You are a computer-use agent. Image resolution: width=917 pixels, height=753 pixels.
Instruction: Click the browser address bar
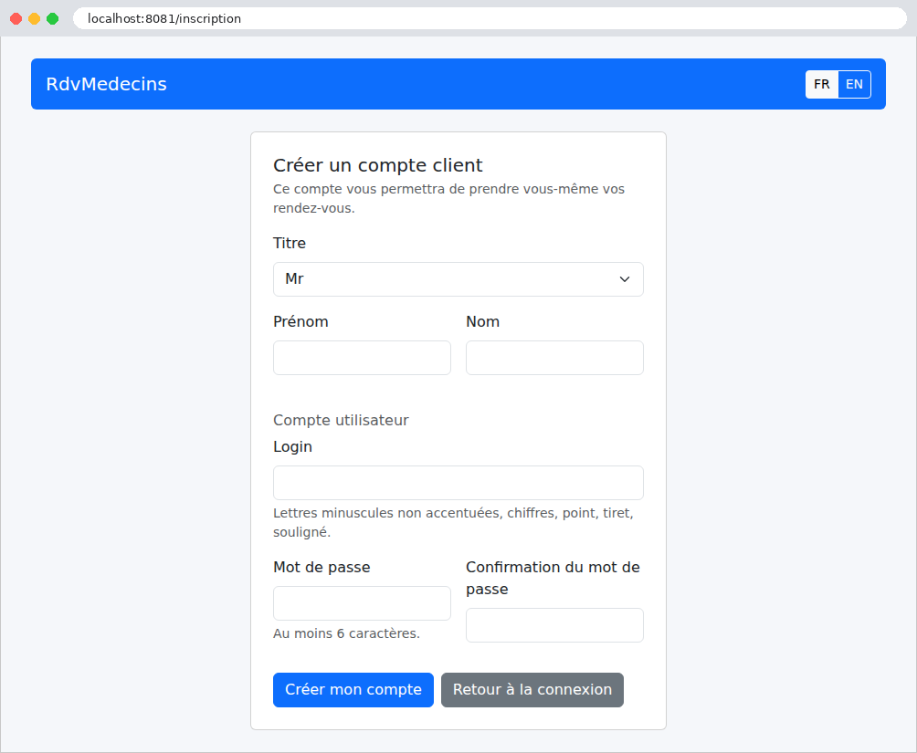click(490, 18)
